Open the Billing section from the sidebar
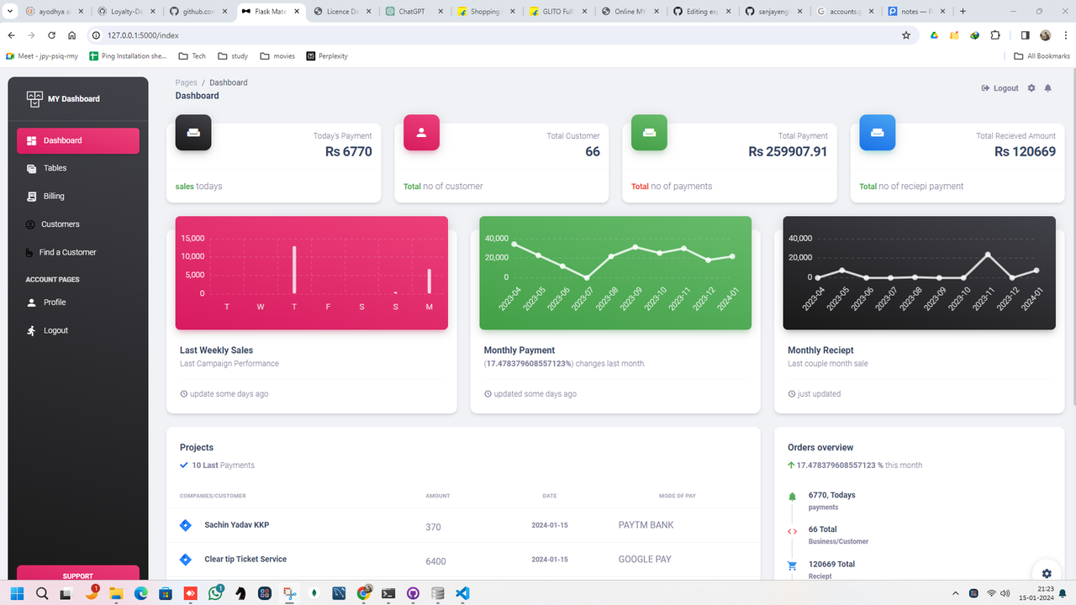Image resolution: width=1076 pixels, height=605 pixels. point(54,196)
